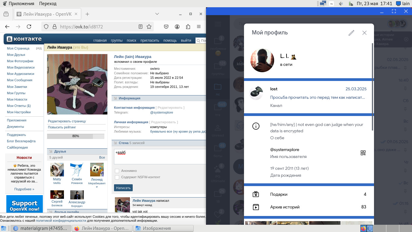Open the username QR code icon
Viewport: 412px width, 232px height.
pos(363,153)
